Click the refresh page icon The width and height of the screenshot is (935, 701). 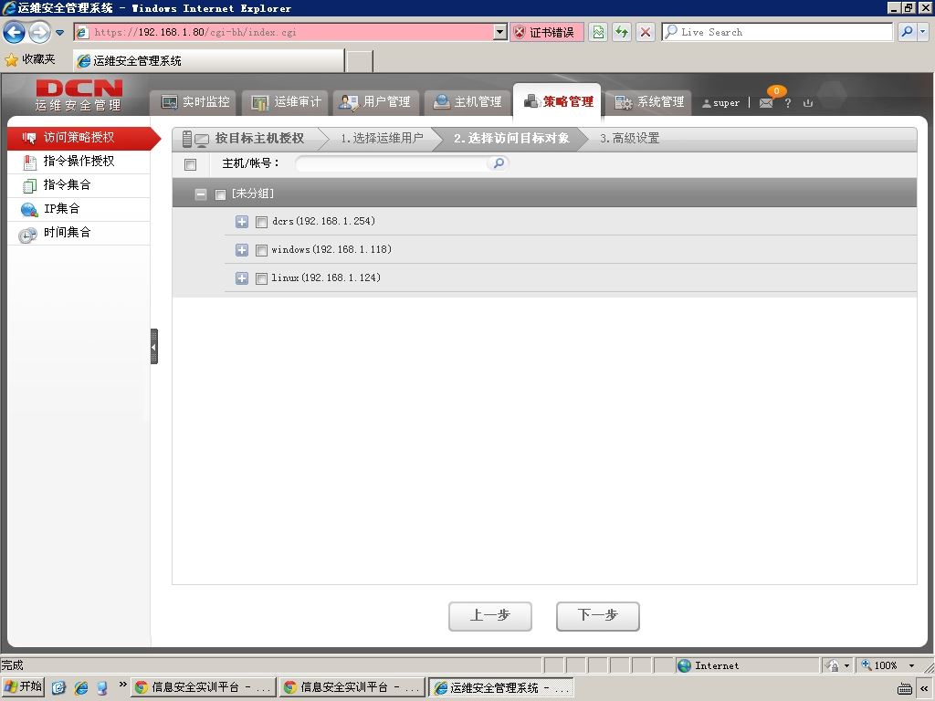coord(622,32)
